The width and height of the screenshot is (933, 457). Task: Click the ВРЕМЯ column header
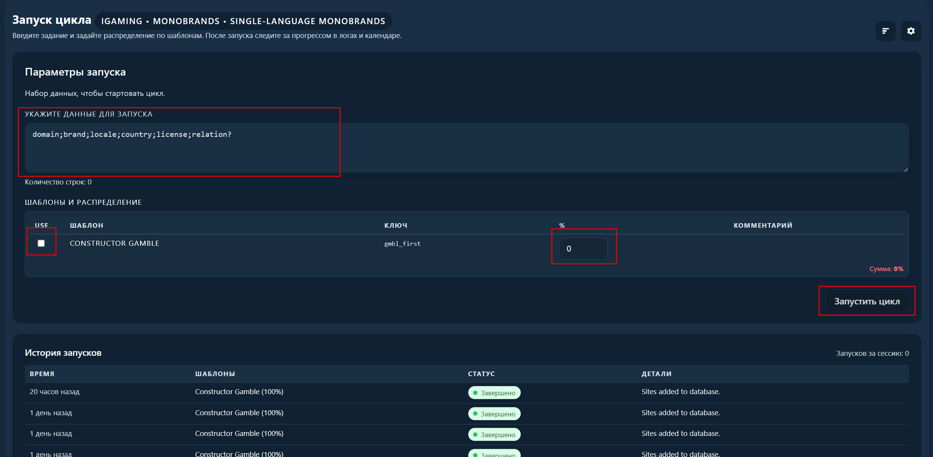[x=42, y=374]
